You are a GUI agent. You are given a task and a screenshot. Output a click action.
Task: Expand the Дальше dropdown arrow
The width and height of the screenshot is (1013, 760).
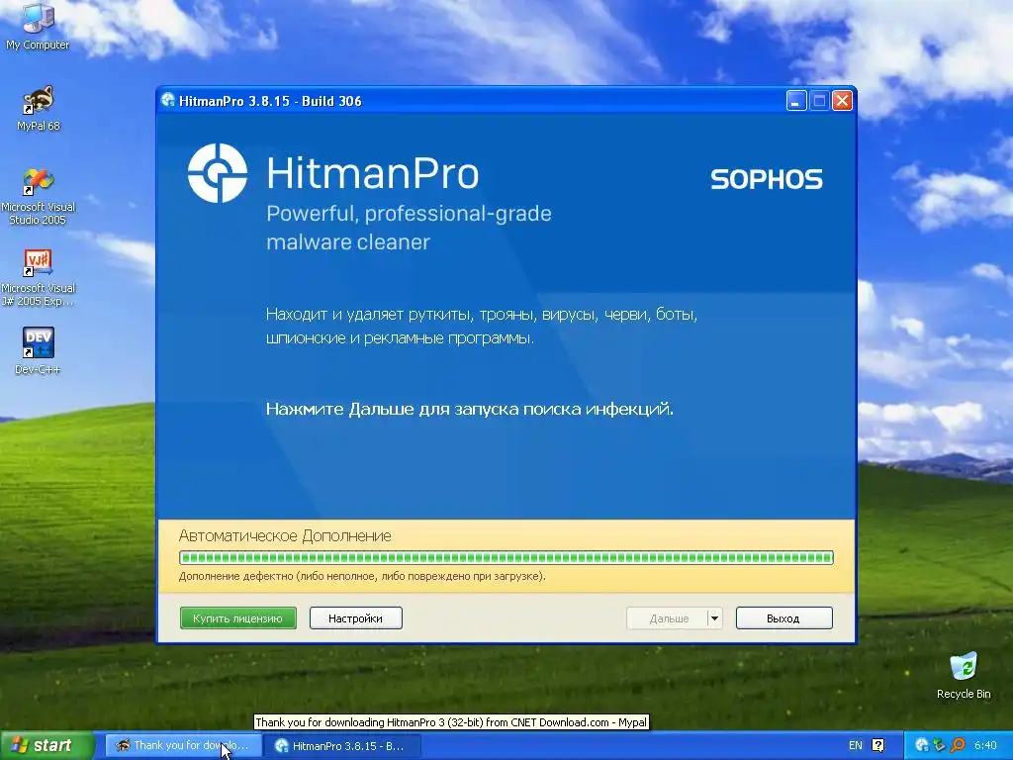click(x=714, y=618)
